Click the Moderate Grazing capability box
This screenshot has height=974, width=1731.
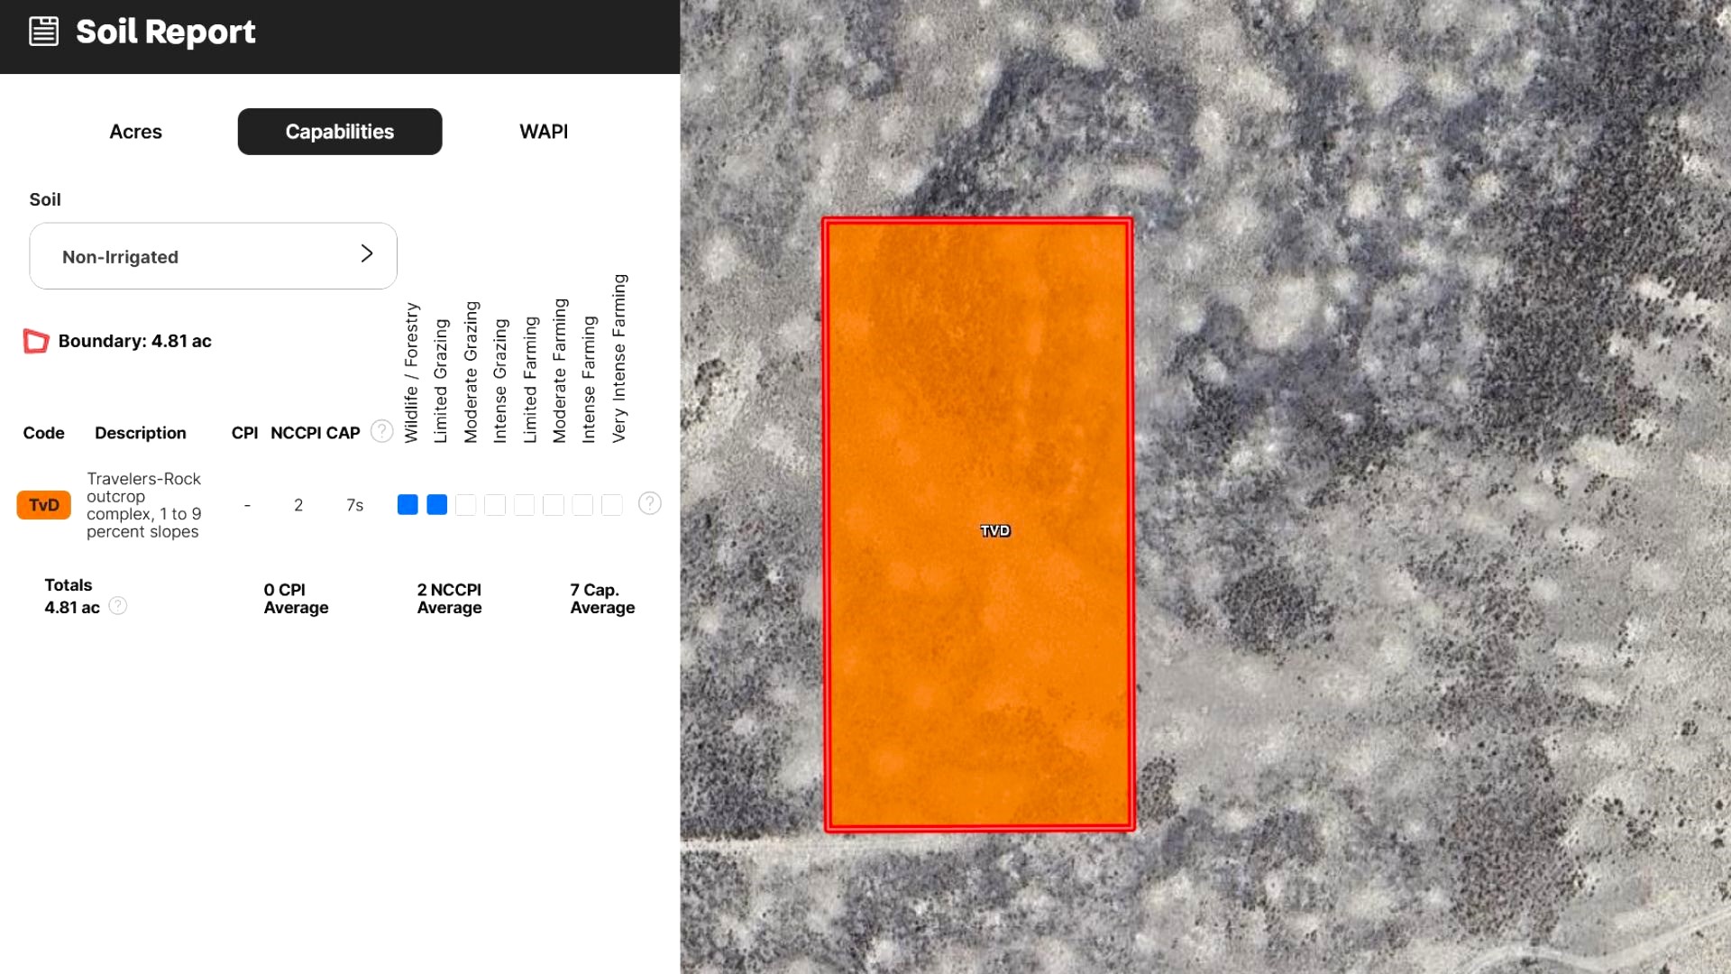[466, 505]
